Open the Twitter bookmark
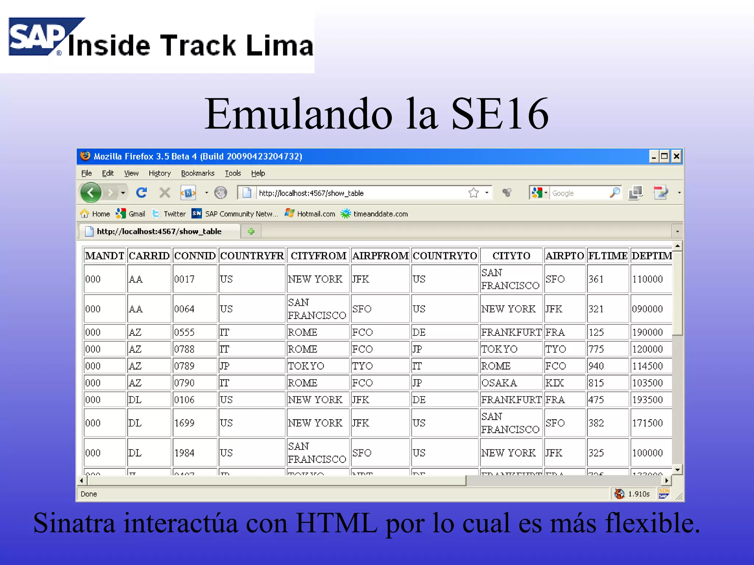Viewport: 754px width, 565px height. point(169,214)
